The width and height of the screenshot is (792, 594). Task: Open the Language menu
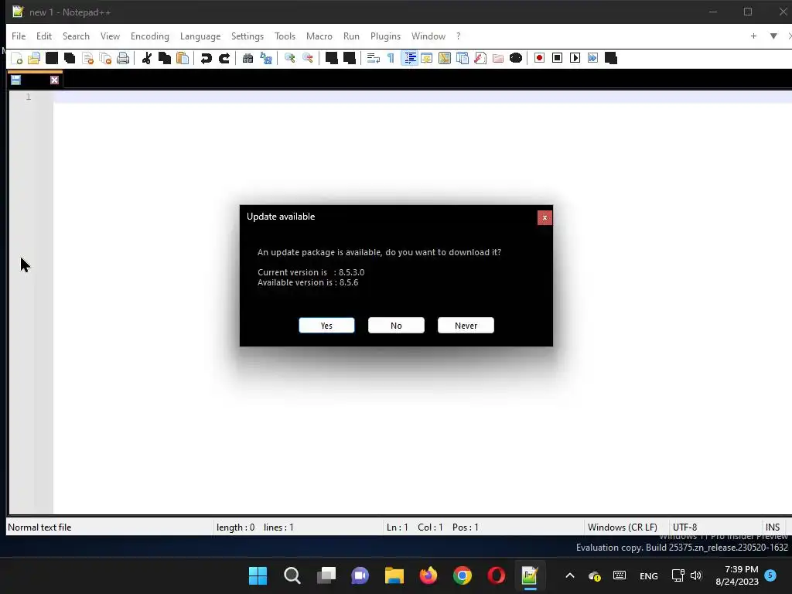click(200, 36)
